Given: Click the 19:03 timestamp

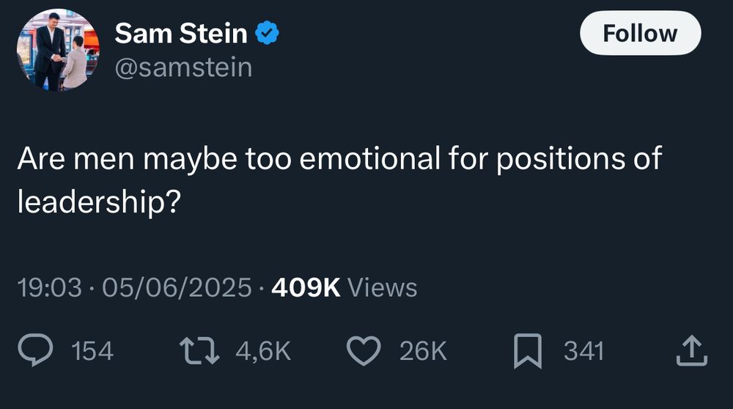Looking at the screenshot, I should [49, 287].
